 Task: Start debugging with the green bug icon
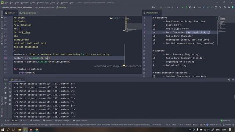point(187,7)
